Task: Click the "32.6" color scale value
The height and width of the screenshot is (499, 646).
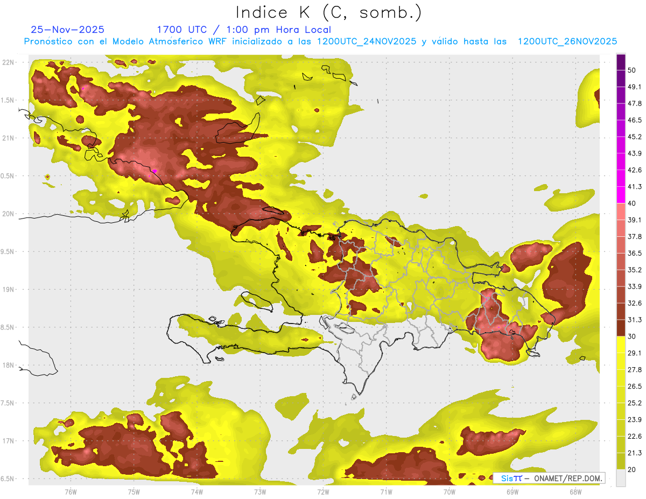Action: 634,303
